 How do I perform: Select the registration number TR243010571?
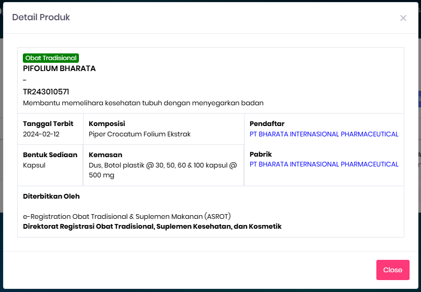click(46, 92)
